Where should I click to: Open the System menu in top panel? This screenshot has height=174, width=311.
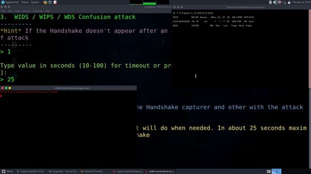[35, 2]
